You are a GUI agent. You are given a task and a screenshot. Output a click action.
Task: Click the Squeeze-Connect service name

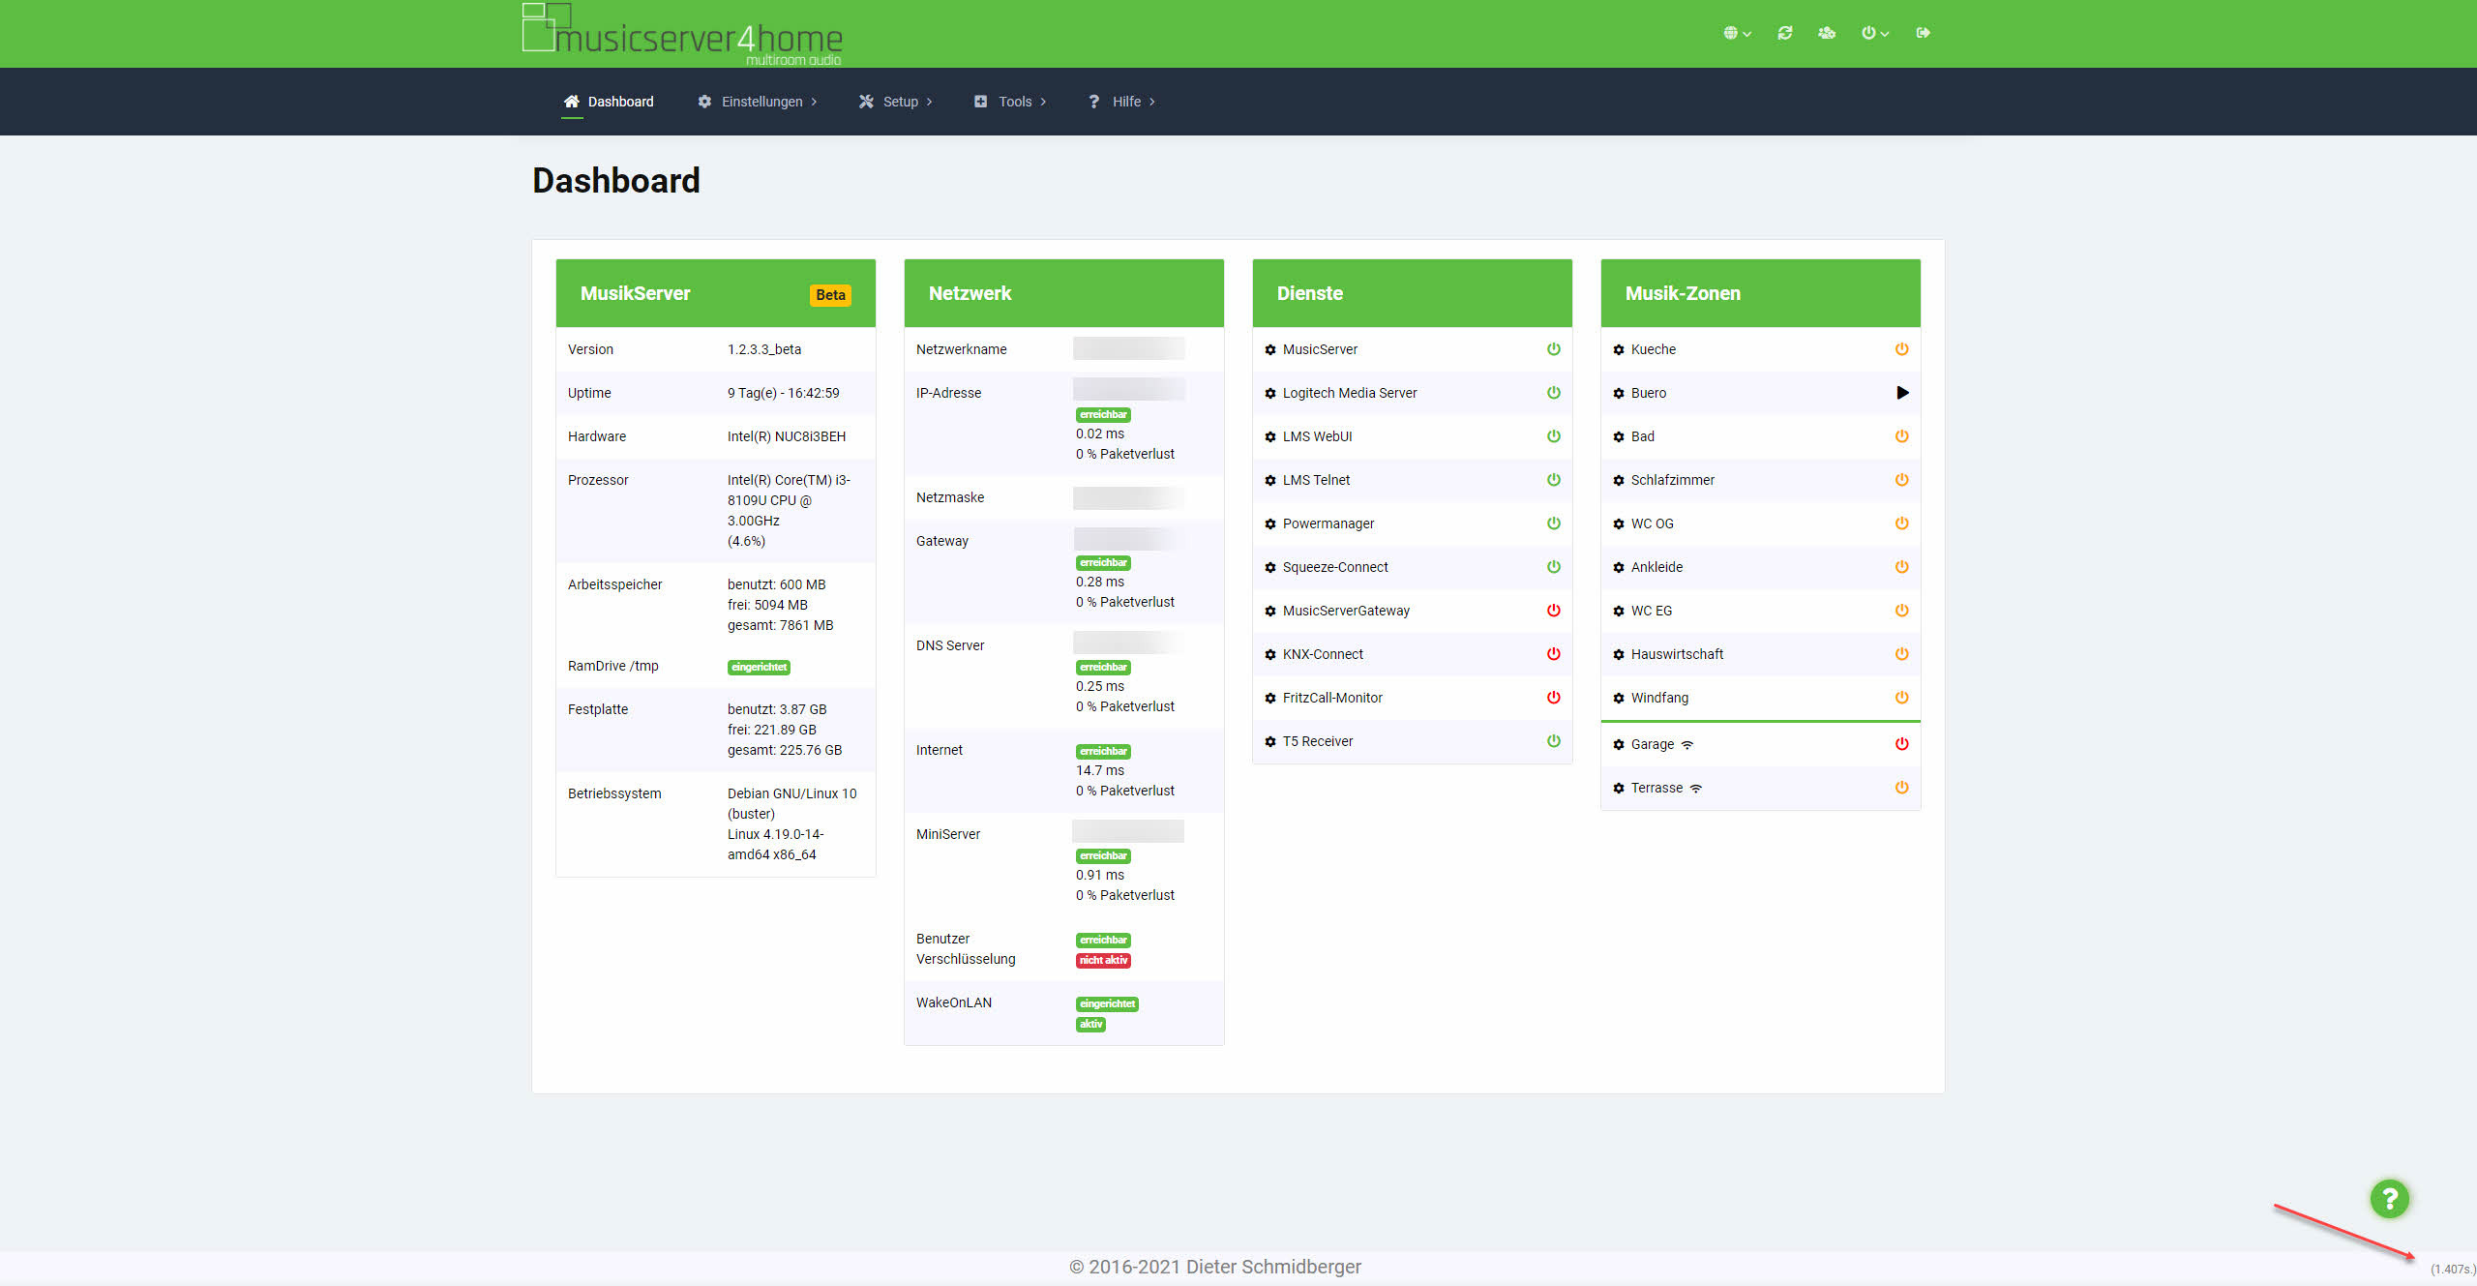click(1334, 567)
